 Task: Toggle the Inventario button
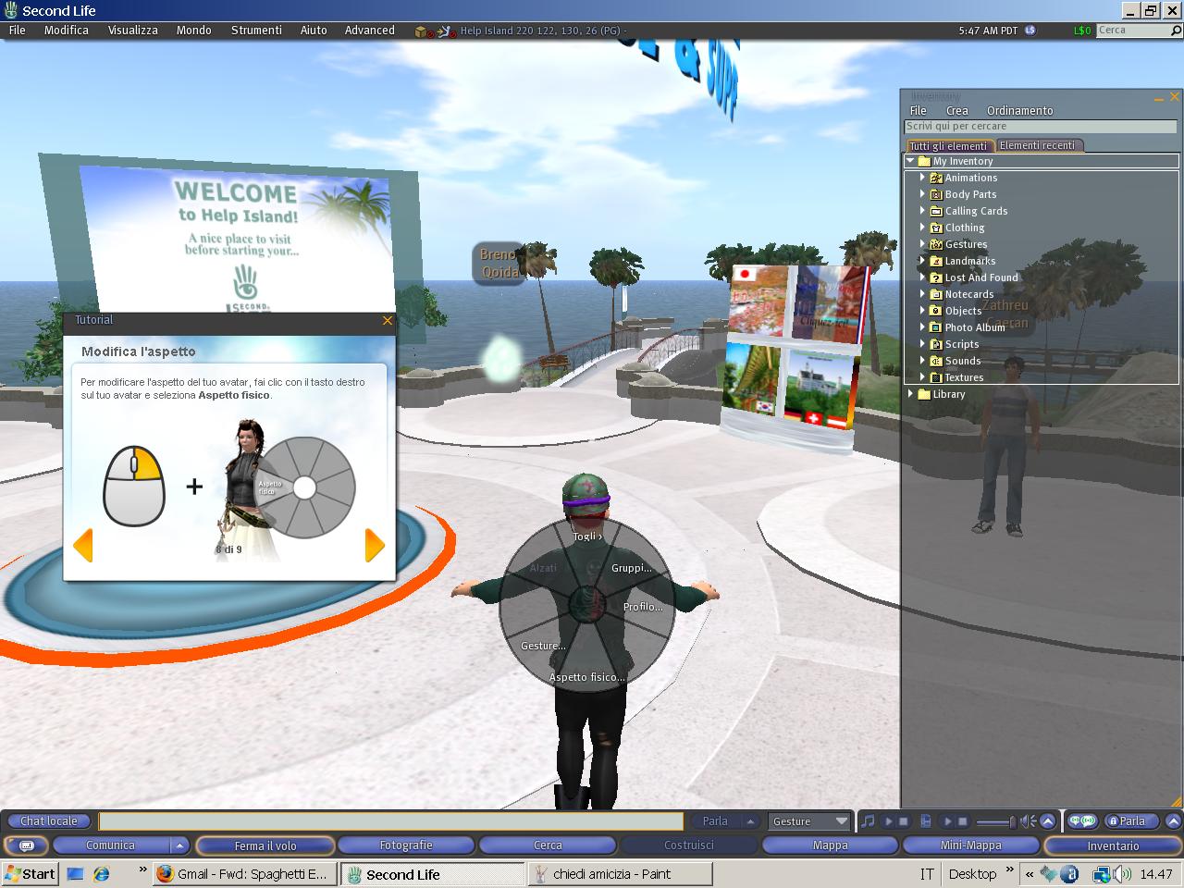click(1113, 845)
